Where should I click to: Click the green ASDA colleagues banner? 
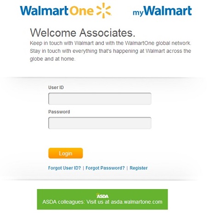coord(102,199)
